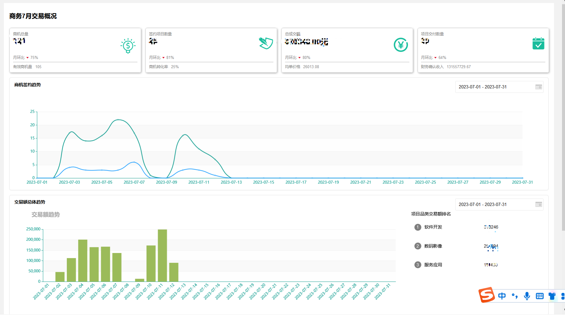This screenshot has width=565, height=317.
Task: Select the 服务应用 ranking row label
Action: (433, 265)
